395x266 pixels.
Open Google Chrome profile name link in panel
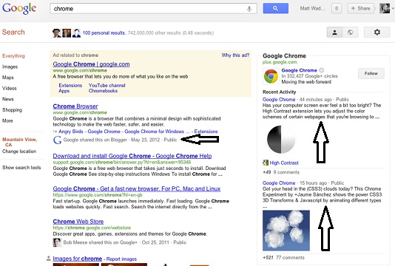point(299,70)
